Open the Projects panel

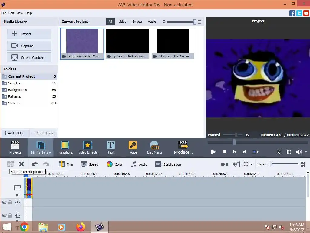coord(15,147)
